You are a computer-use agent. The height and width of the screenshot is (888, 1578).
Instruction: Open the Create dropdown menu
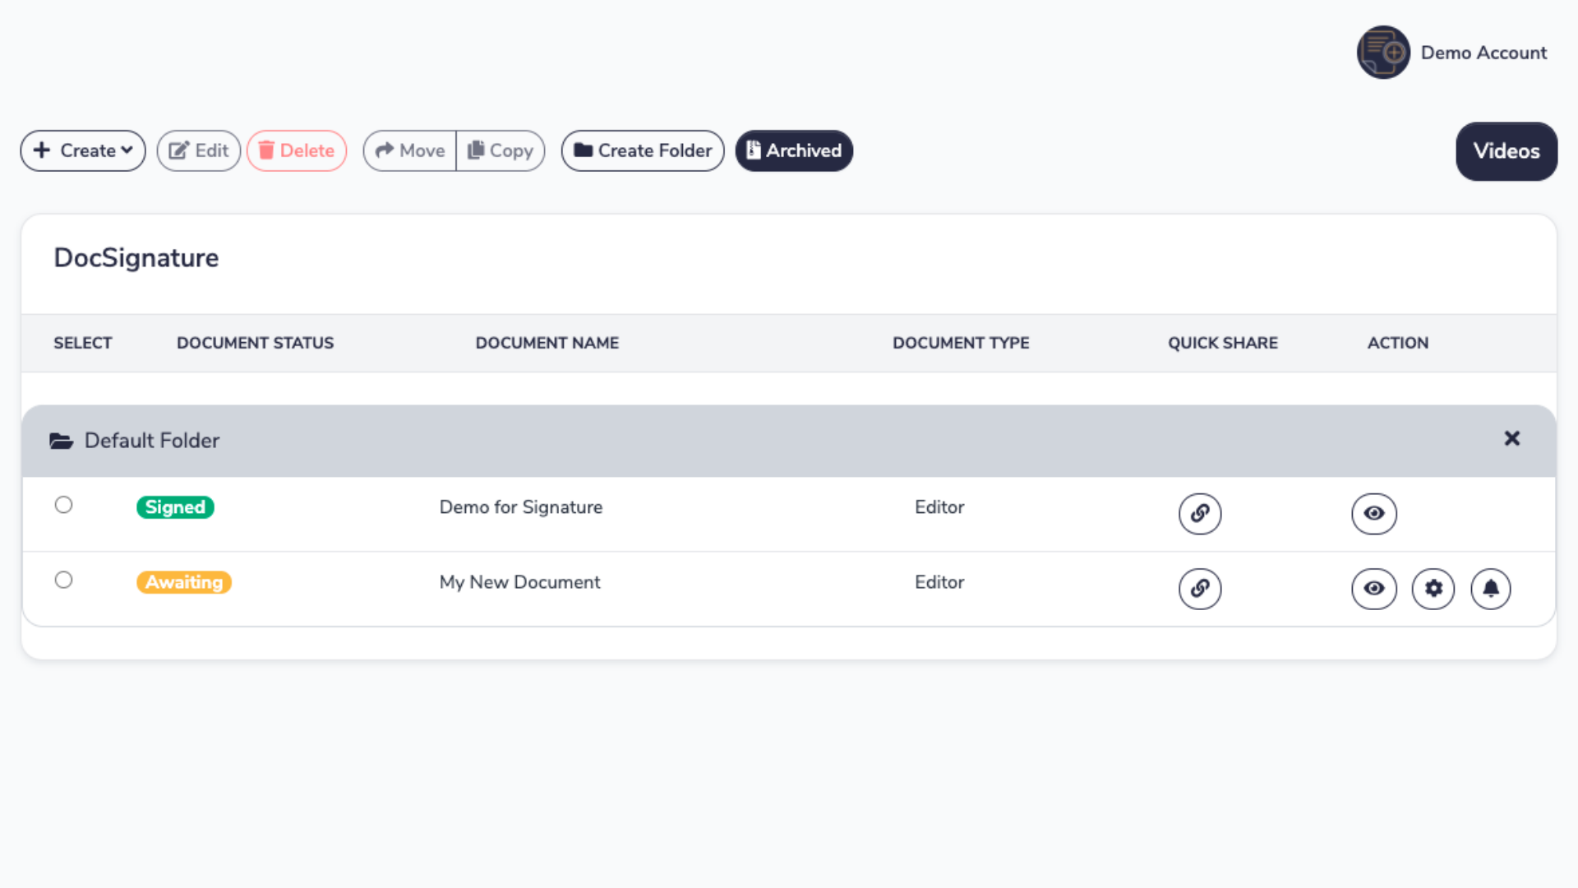[x=83, y=150]
